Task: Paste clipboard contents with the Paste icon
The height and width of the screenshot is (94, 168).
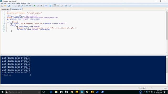Action: pyautogui.click(x=19, y=6)
